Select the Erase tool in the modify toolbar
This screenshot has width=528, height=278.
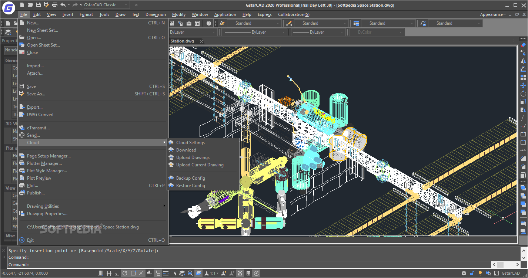(x=523, y=45)
